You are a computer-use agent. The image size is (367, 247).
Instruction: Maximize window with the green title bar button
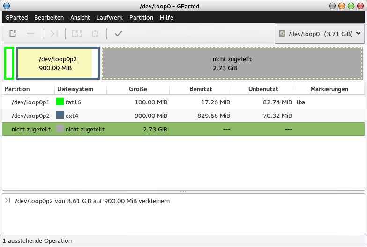tap(351, 6)
